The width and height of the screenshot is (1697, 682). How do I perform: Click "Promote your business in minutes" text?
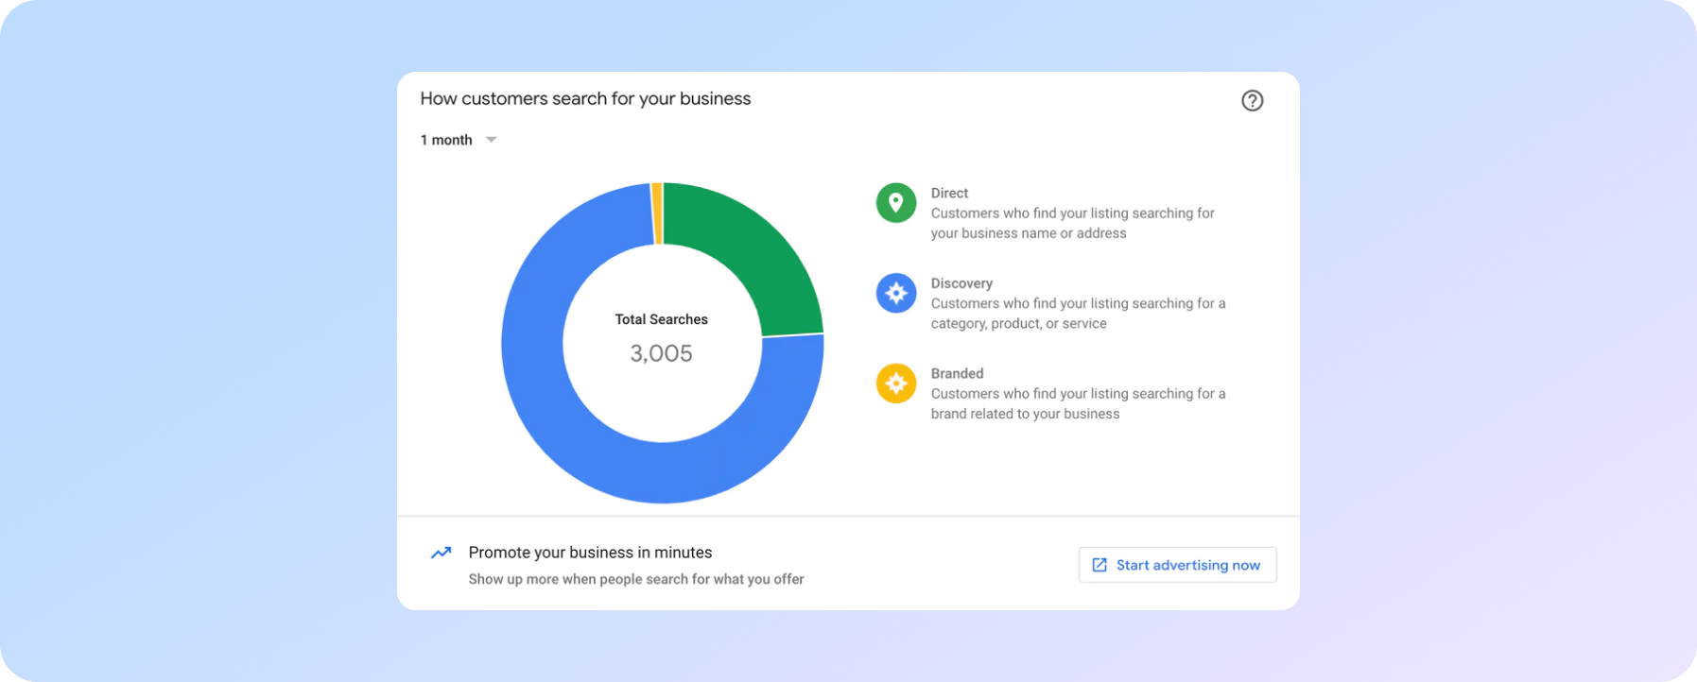click(590, 553)
